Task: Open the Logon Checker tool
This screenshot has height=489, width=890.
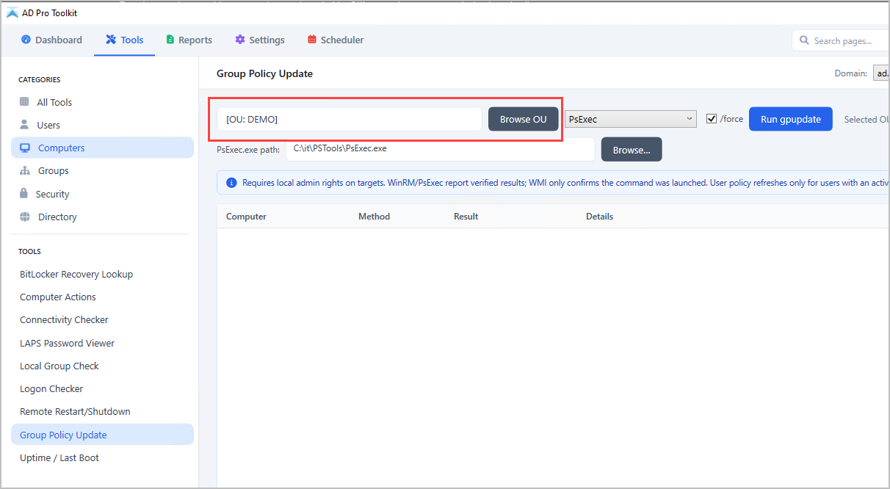Action: point(102,388)
